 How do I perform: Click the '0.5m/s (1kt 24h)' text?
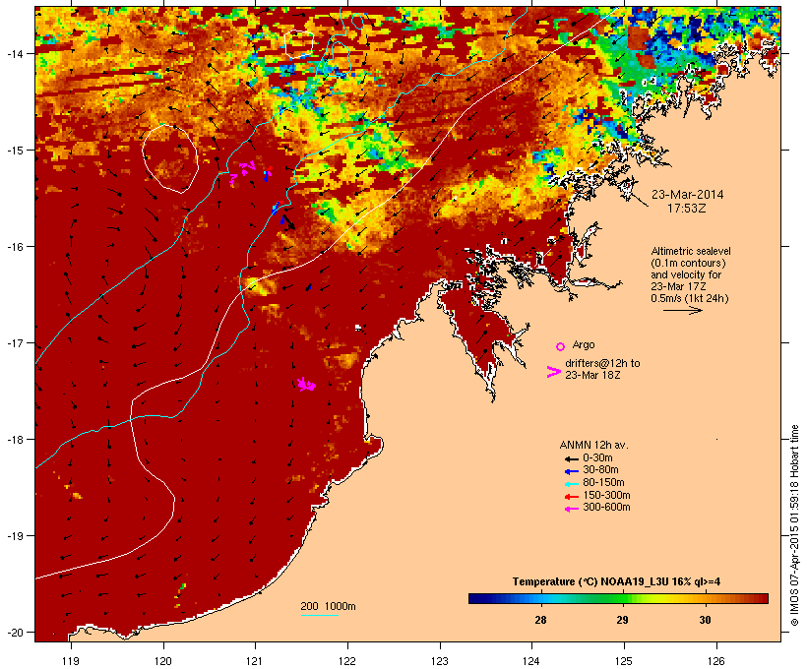point(690,298)
